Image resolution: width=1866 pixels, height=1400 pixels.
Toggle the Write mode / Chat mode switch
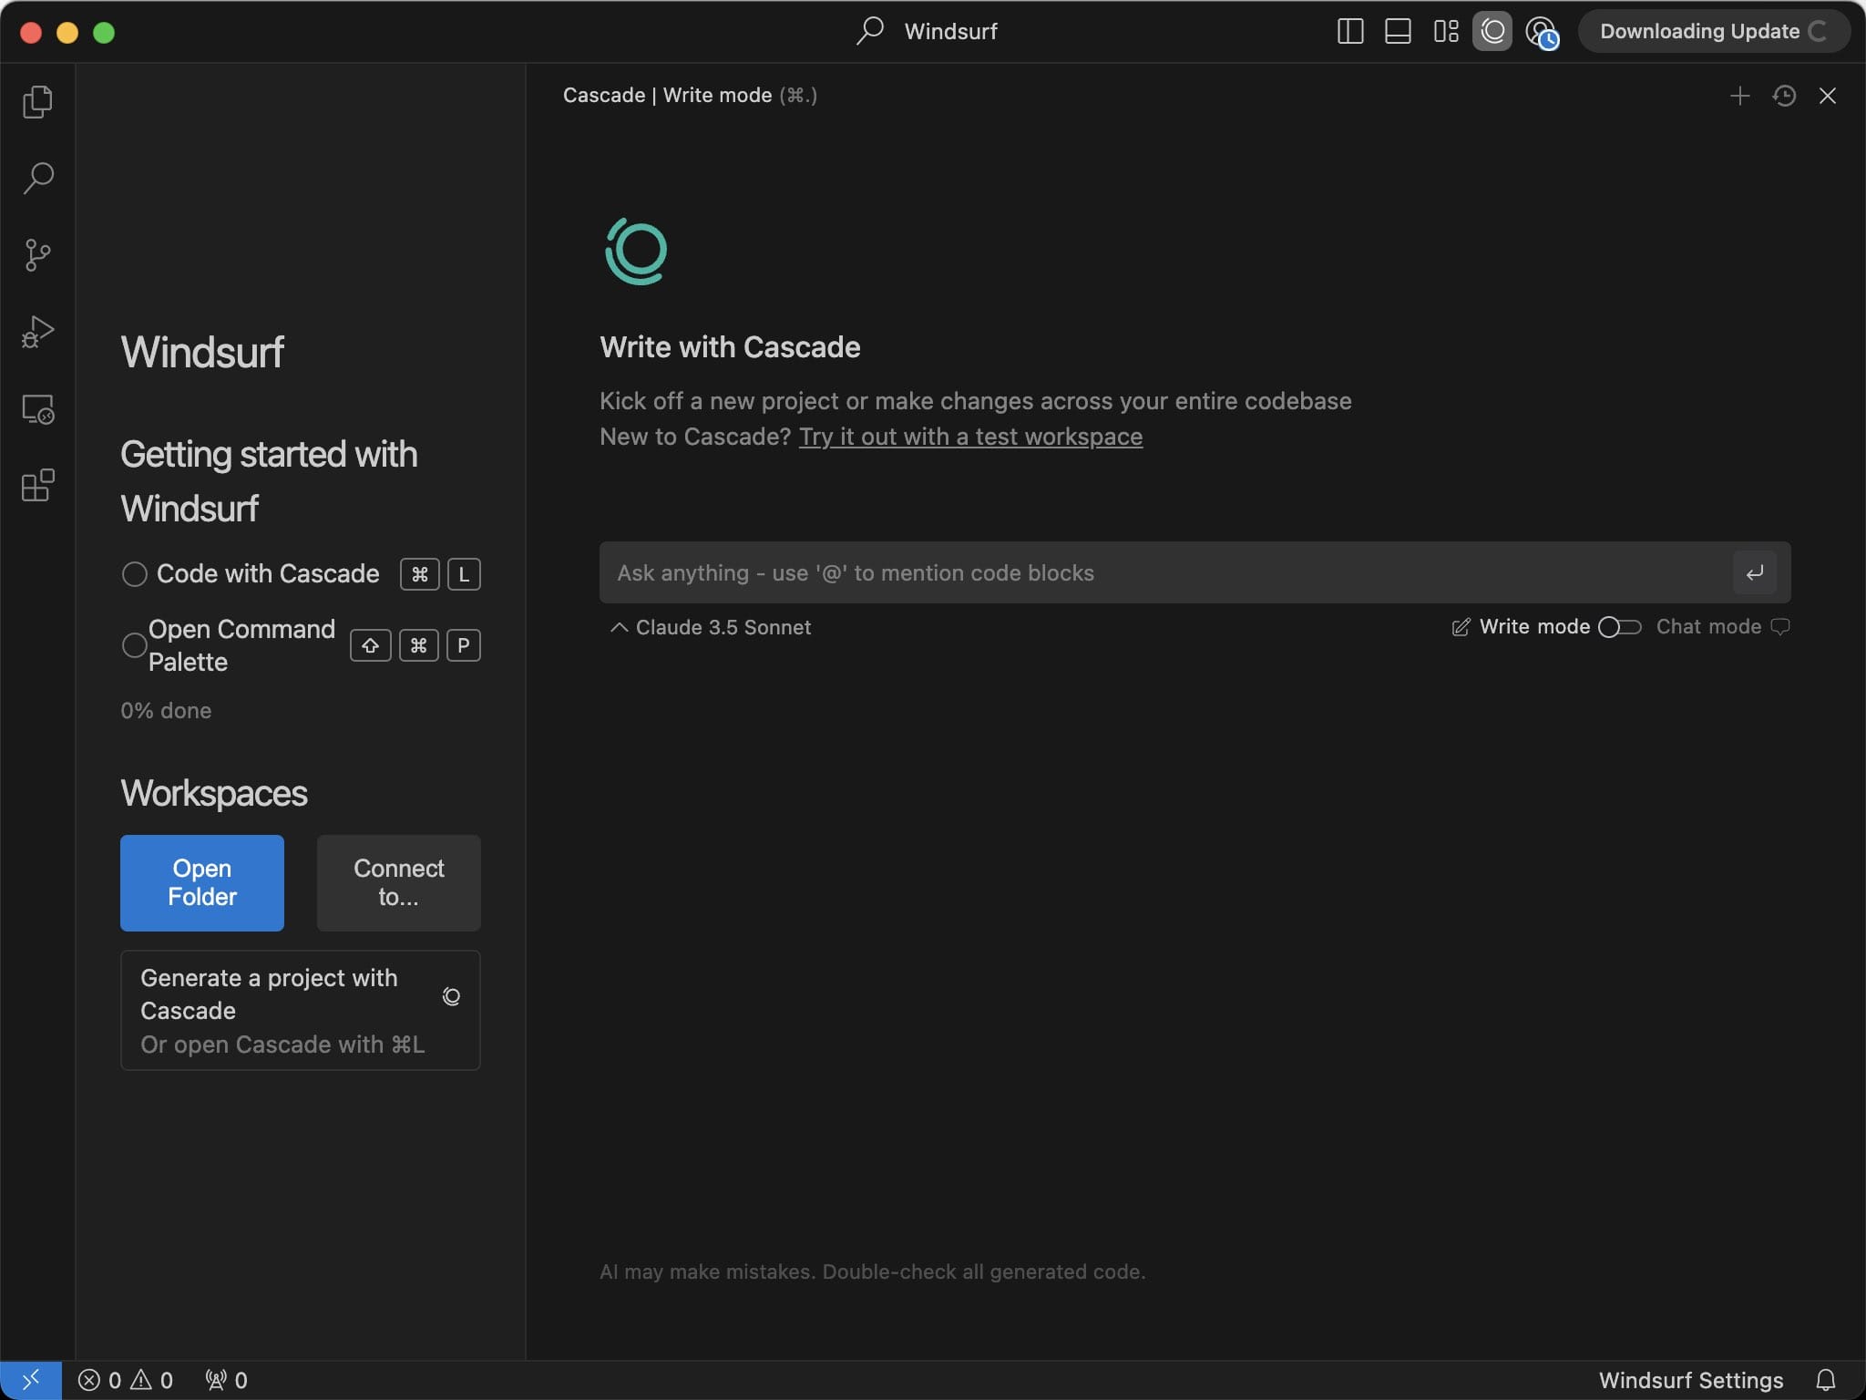(x=1620, y=627)
